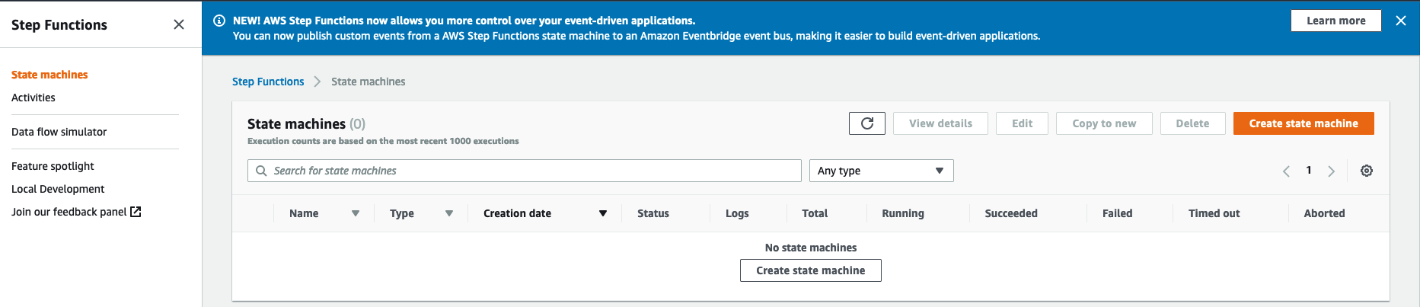Click the Aborted column header
This screenshot has width=1420, height=307.
pos(1324,213)
